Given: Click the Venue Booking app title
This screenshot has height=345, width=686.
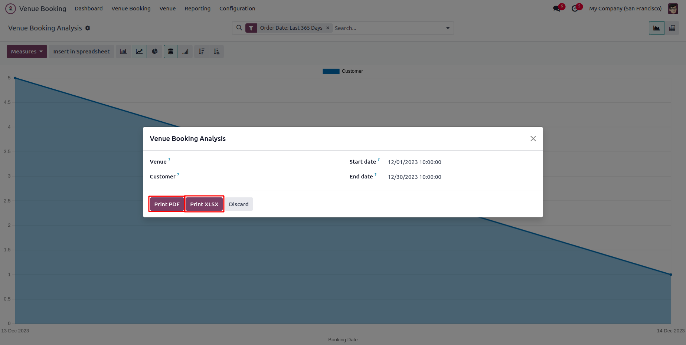Looking at the screenshot, I should (x=43, y=9).
